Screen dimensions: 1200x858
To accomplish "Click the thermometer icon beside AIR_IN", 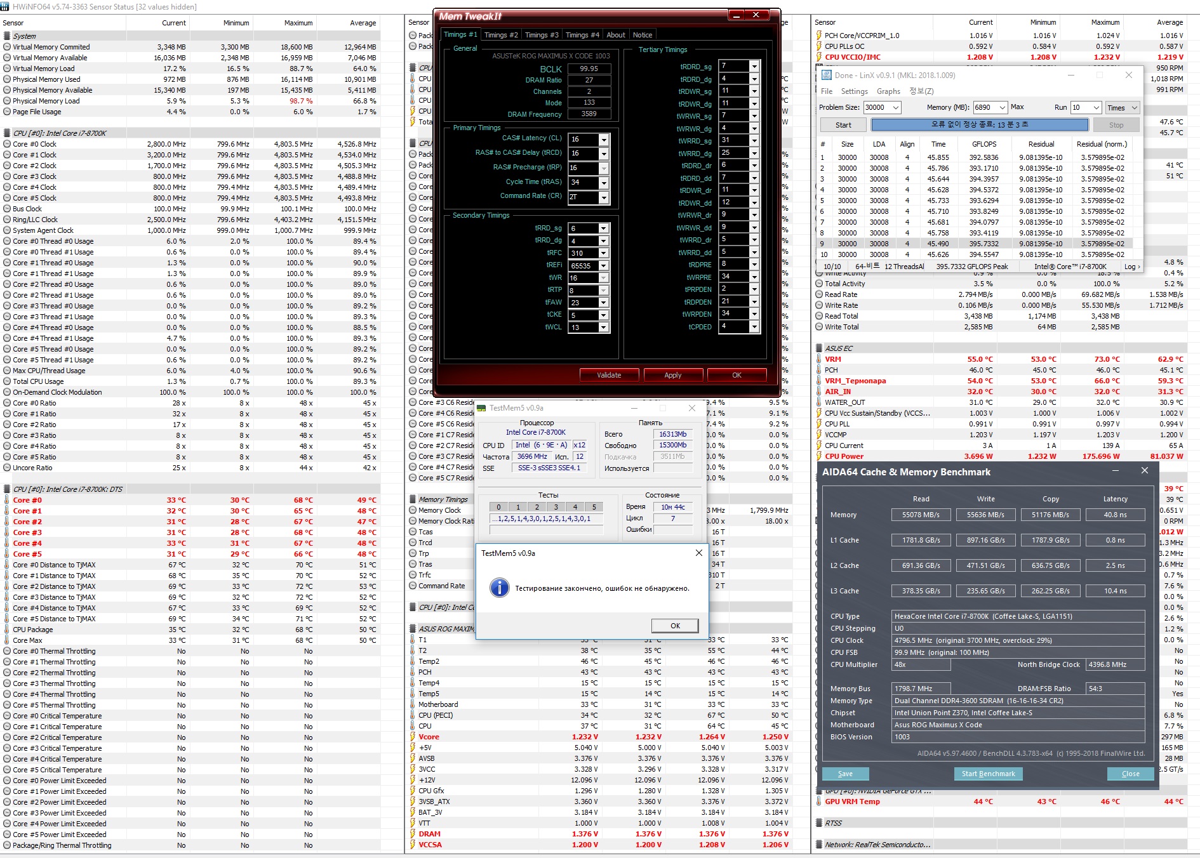I will (x=819, y=392).
